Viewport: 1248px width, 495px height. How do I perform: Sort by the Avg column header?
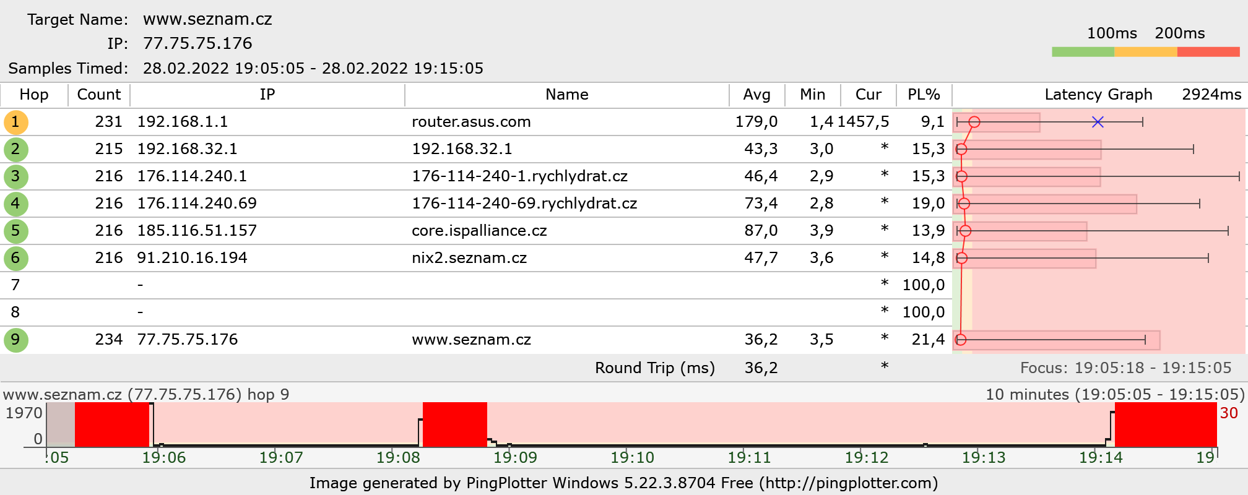(756, 95)
